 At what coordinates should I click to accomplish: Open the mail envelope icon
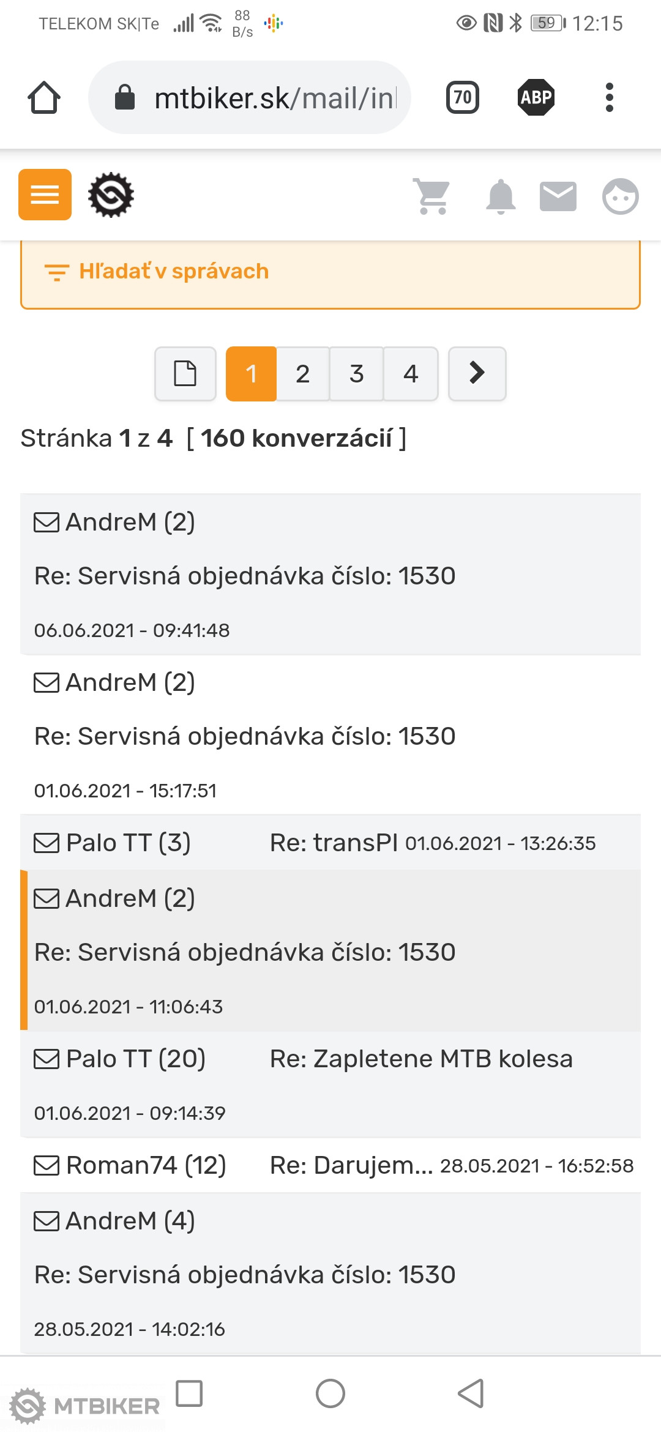[558, 196]
